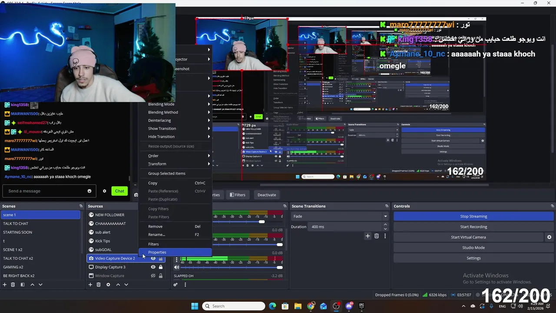This screenshot has width=556, height=313.
Task: Open audio mixer menu dots at bottom
Action: 185,285
